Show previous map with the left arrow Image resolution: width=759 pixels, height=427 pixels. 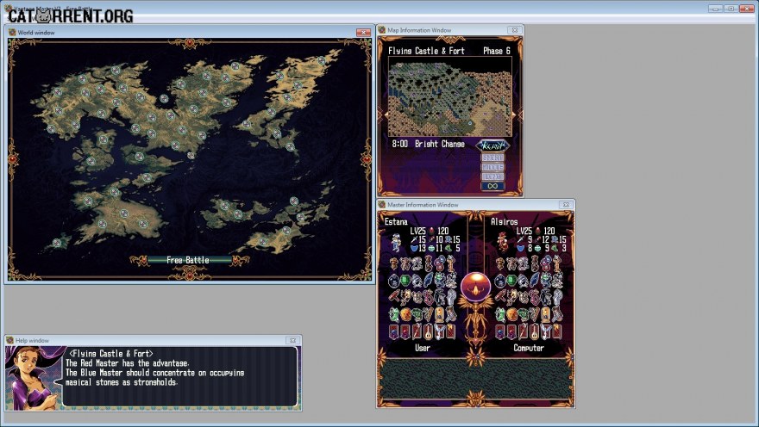click(386, 114)
